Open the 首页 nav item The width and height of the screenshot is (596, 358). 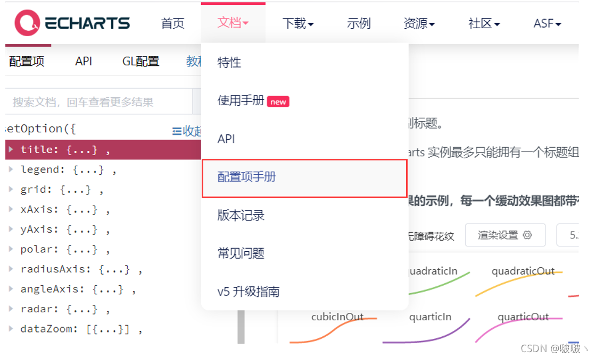tap(172, 23)
